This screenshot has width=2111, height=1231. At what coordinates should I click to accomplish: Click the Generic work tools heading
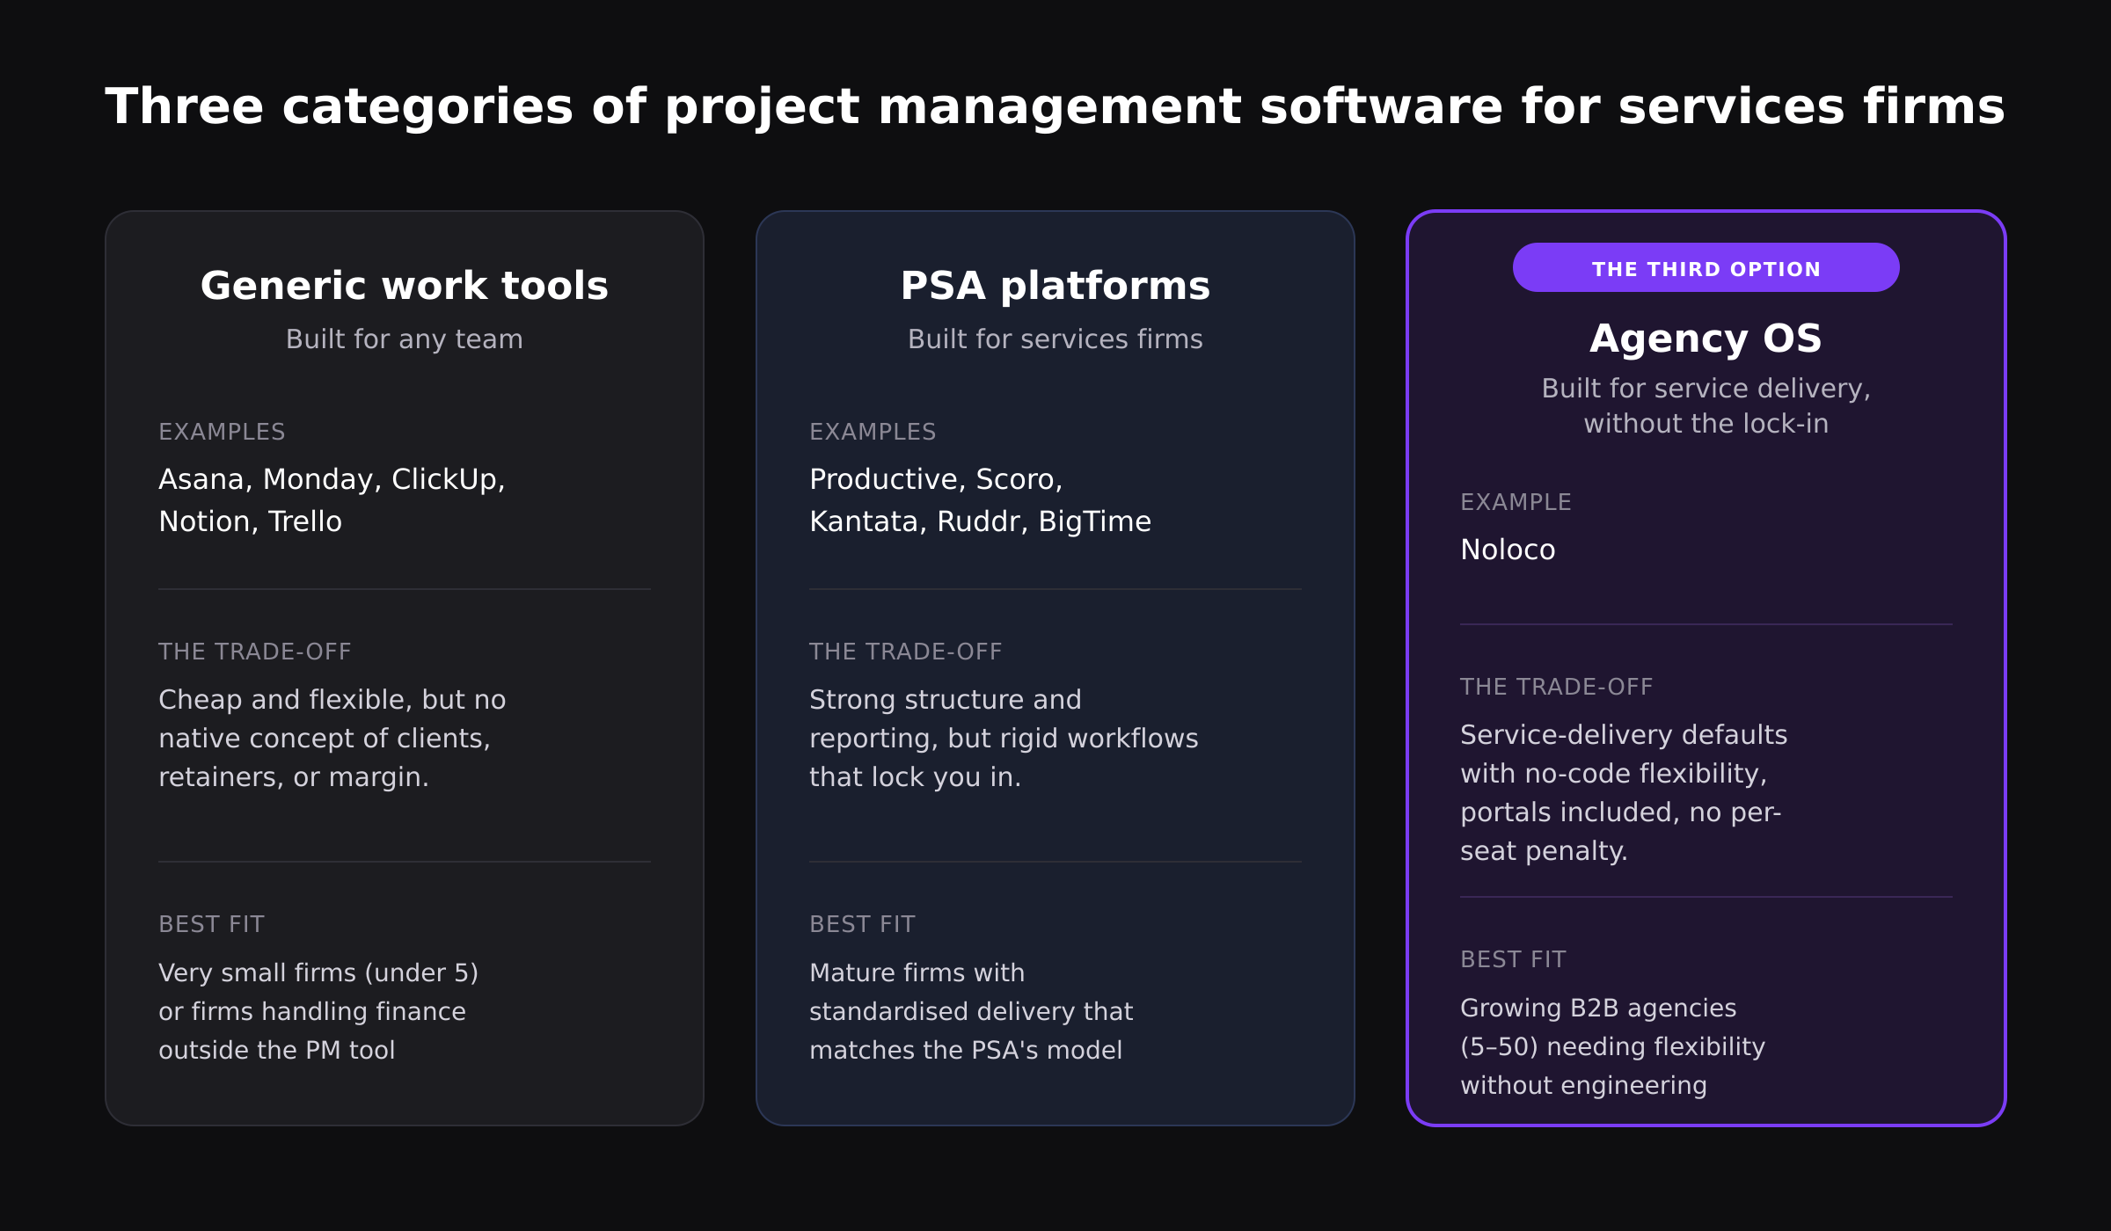404,286
